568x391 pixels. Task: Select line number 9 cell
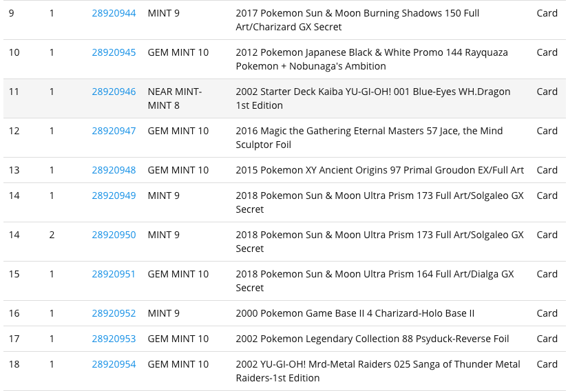[x=12, y=13]
